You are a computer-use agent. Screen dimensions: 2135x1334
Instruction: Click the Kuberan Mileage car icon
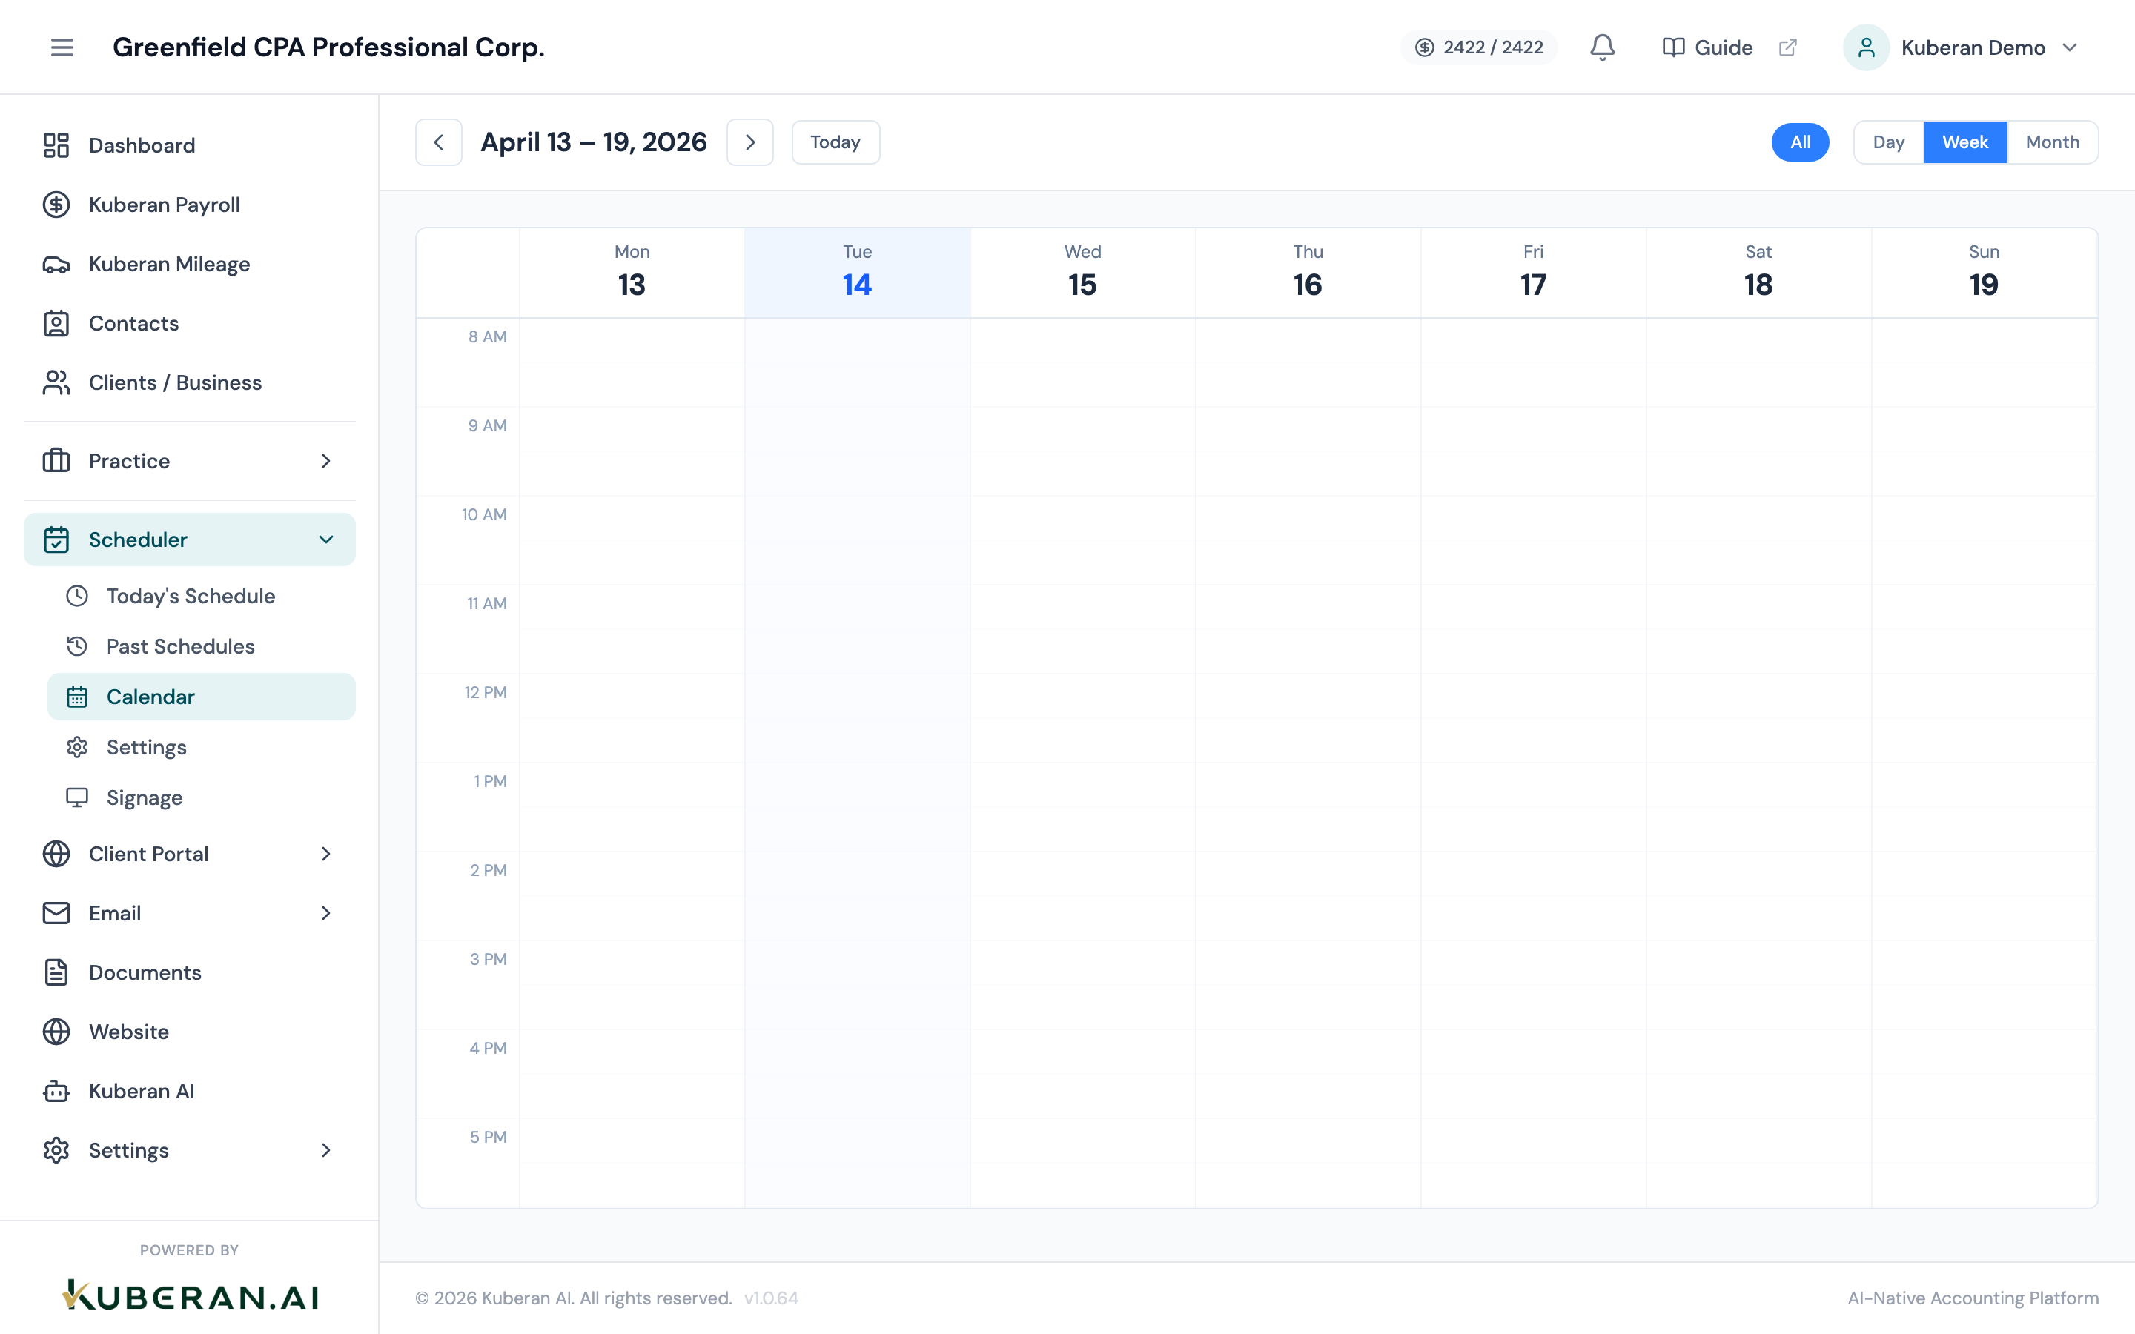[x=56, y=264]
